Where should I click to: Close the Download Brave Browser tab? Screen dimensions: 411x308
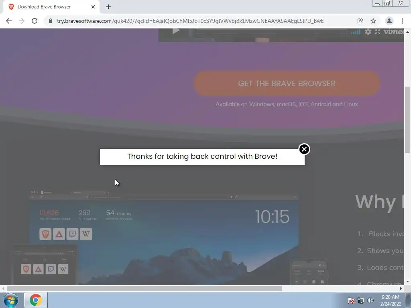coord(93,7)
